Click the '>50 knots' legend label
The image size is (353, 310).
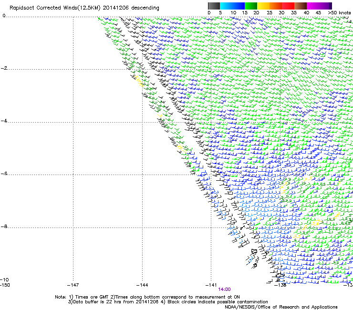pyautogui.click(x=339, y=13)
